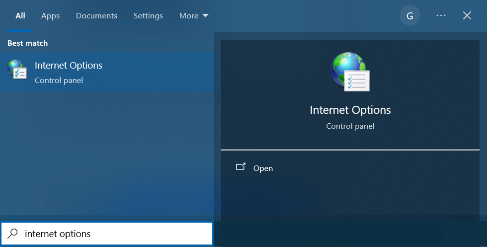Click 'Control panel' subtitle under preview title
Image resolution: width=487 pixels, height=247 pixels.
pyautogui.click(x=350, y=126)
